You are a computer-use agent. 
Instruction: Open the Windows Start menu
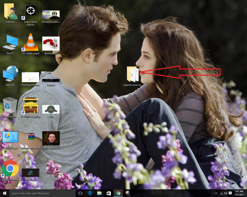[5, 193]
